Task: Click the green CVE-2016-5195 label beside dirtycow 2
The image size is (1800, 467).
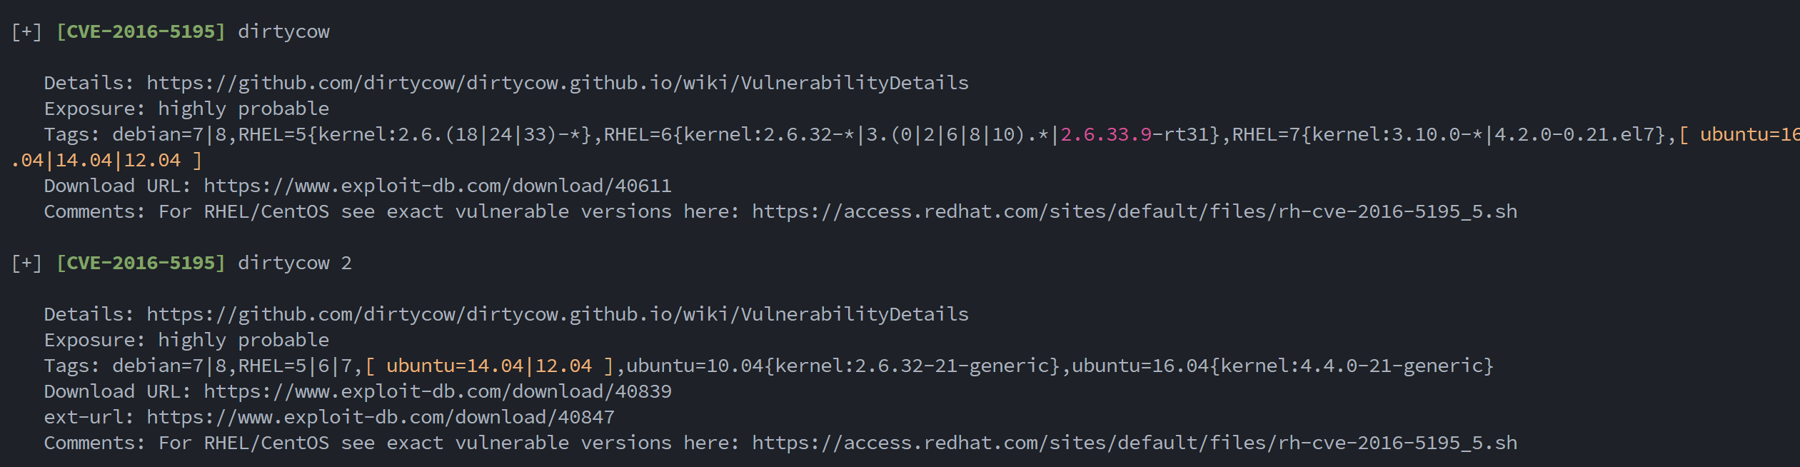Action: tap(141, 263)
